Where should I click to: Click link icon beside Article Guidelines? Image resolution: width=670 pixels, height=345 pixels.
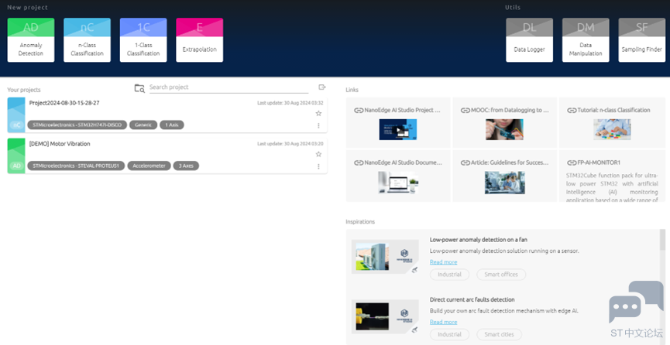466,162
